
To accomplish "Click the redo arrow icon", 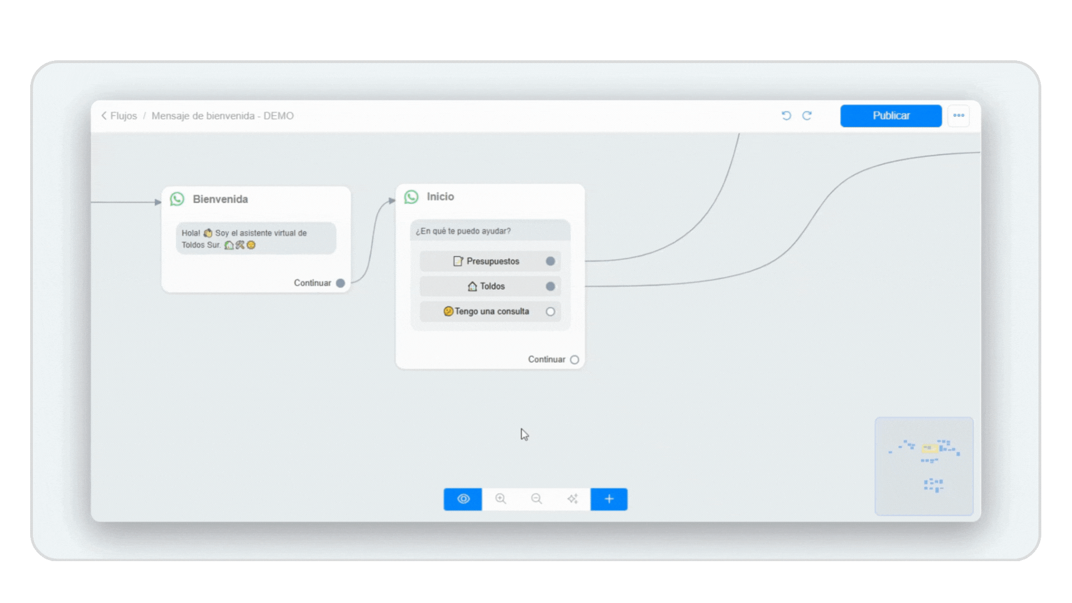I will [807, 116].
